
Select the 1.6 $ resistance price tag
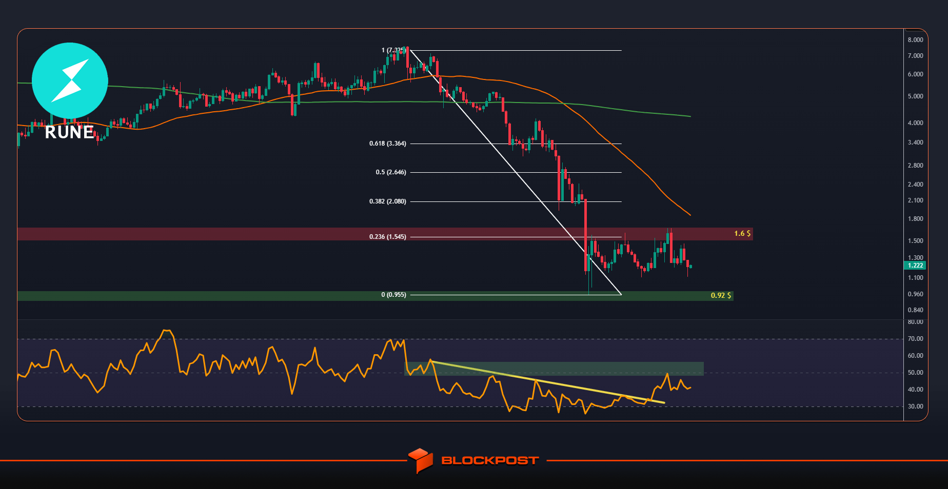tap(742, 234)
